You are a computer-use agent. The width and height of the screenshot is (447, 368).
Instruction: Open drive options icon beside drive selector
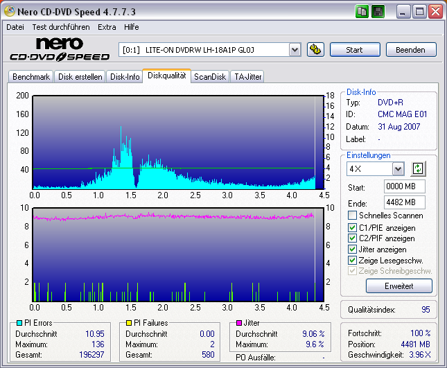pyautogui.click(x=315, y=50)
